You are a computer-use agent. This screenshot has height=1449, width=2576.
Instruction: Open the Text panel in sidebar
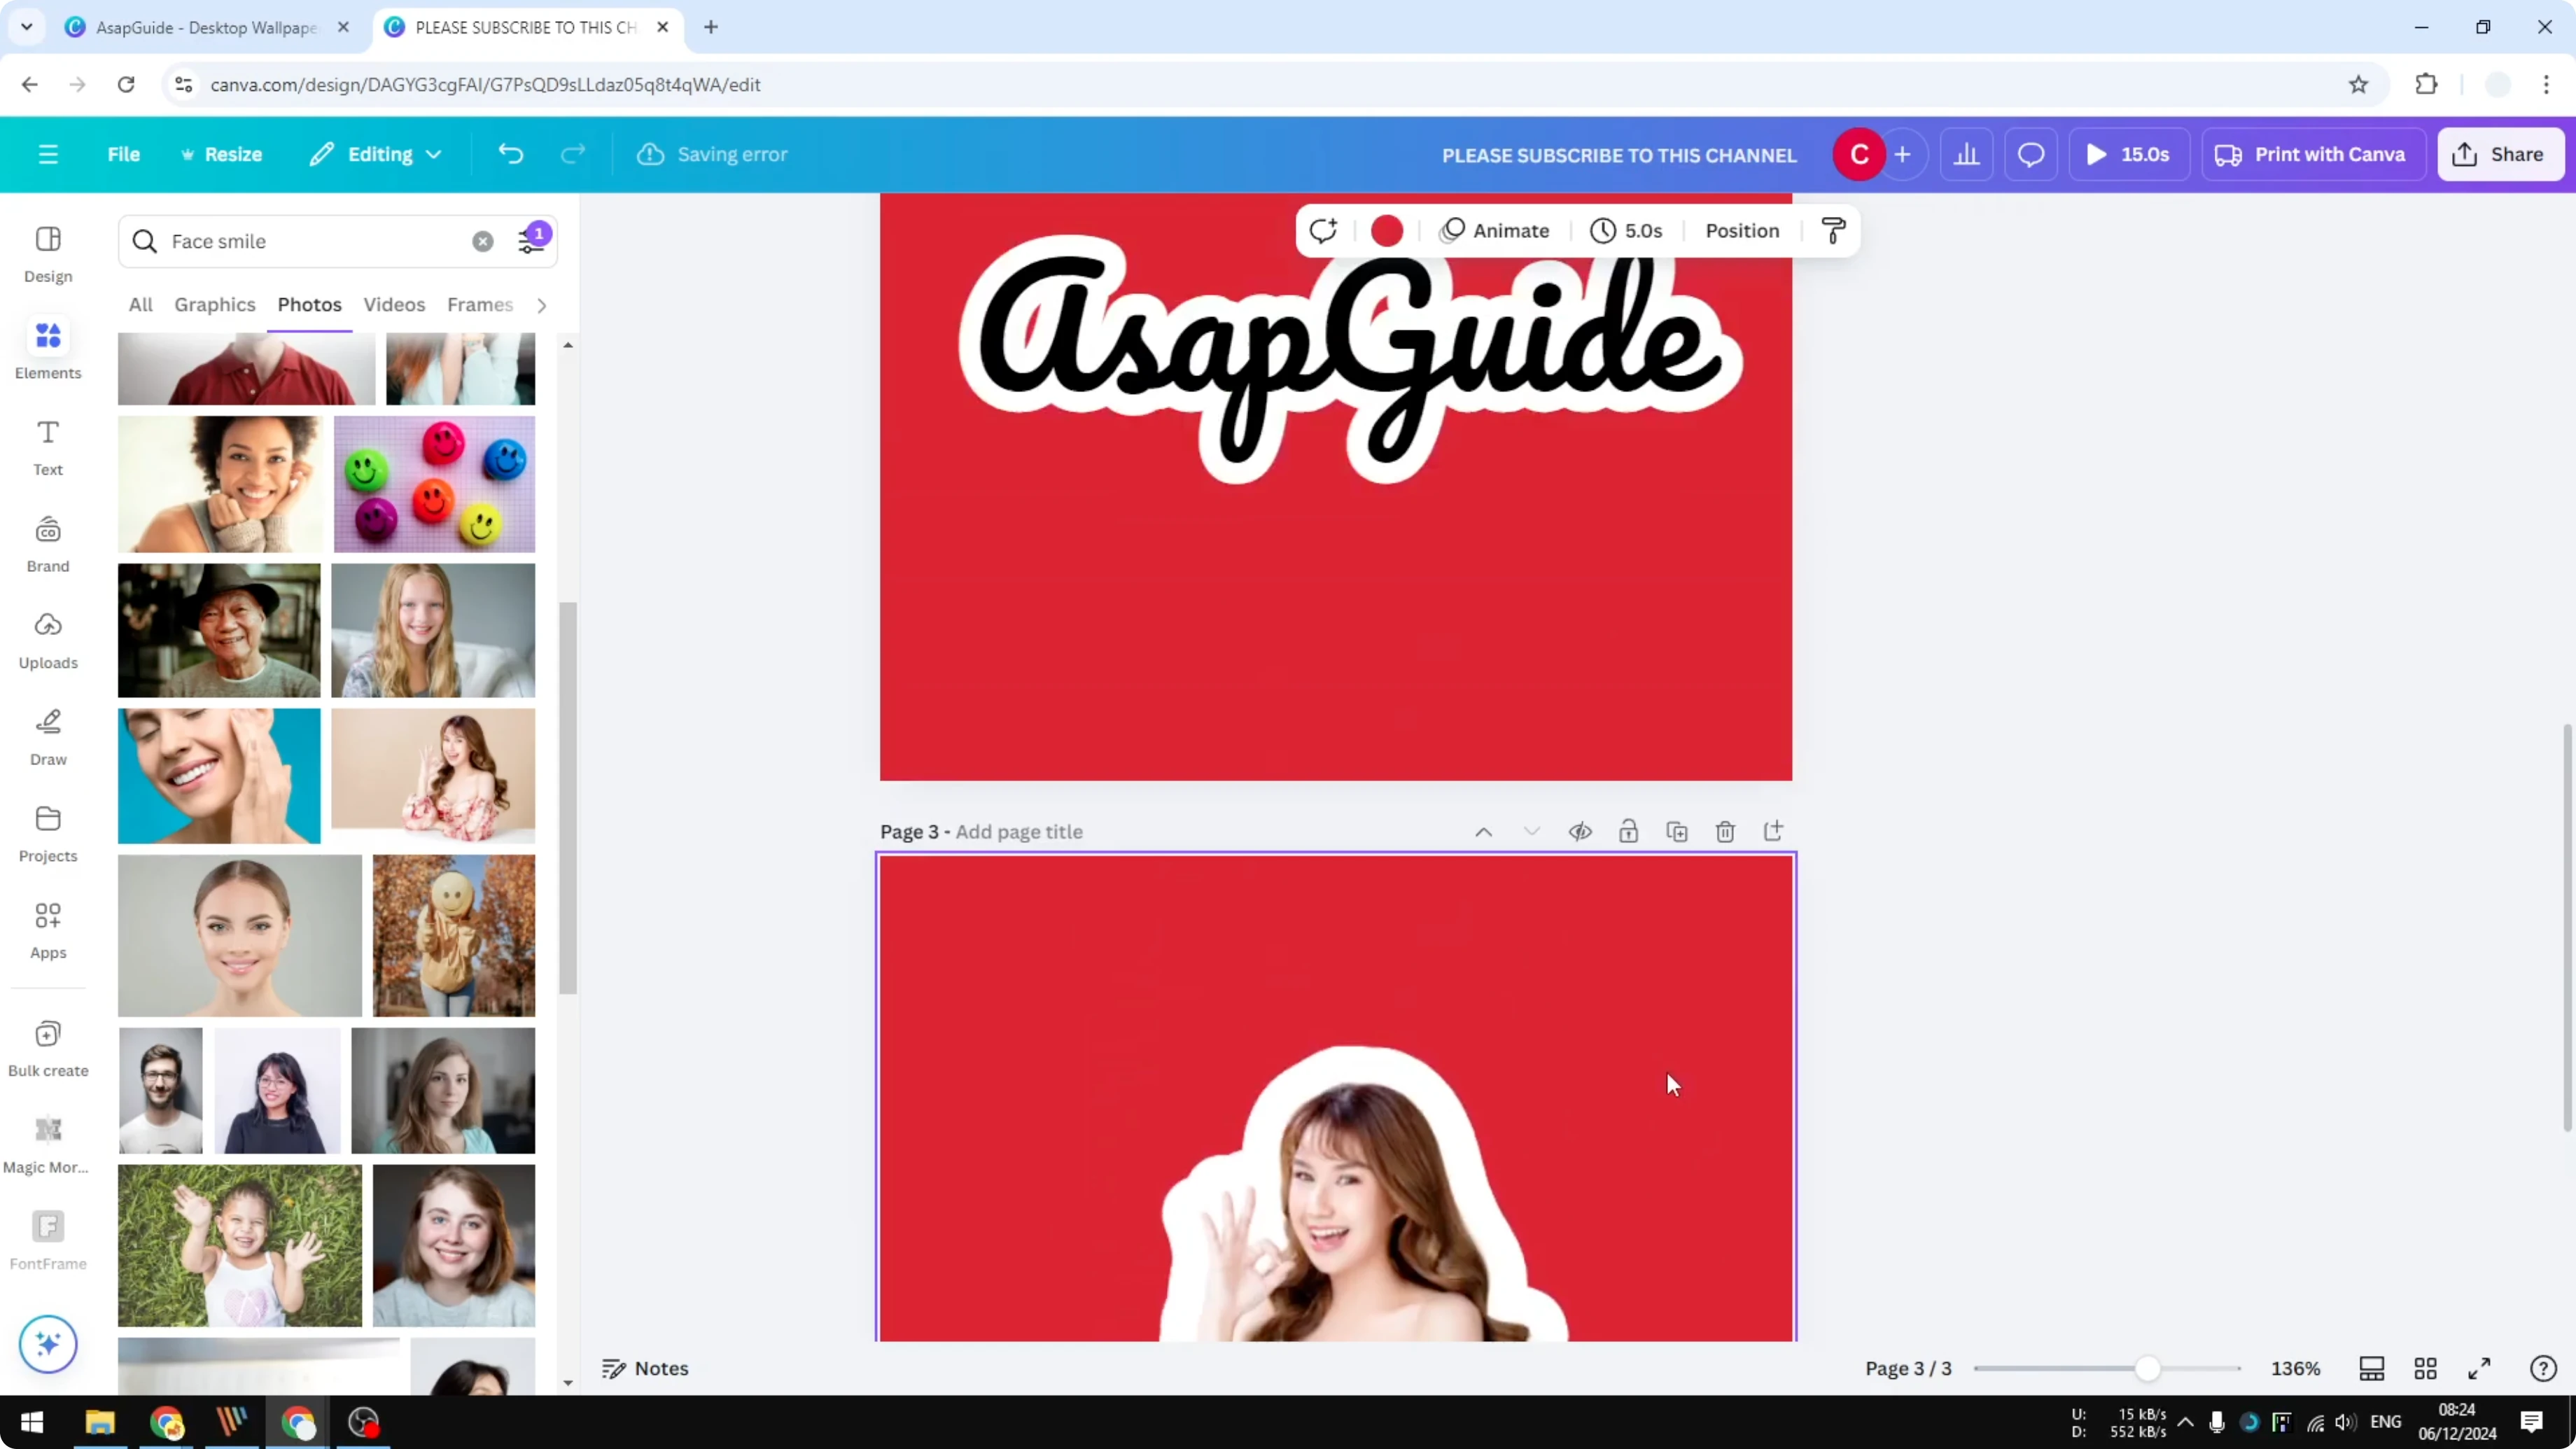(47, 445)
